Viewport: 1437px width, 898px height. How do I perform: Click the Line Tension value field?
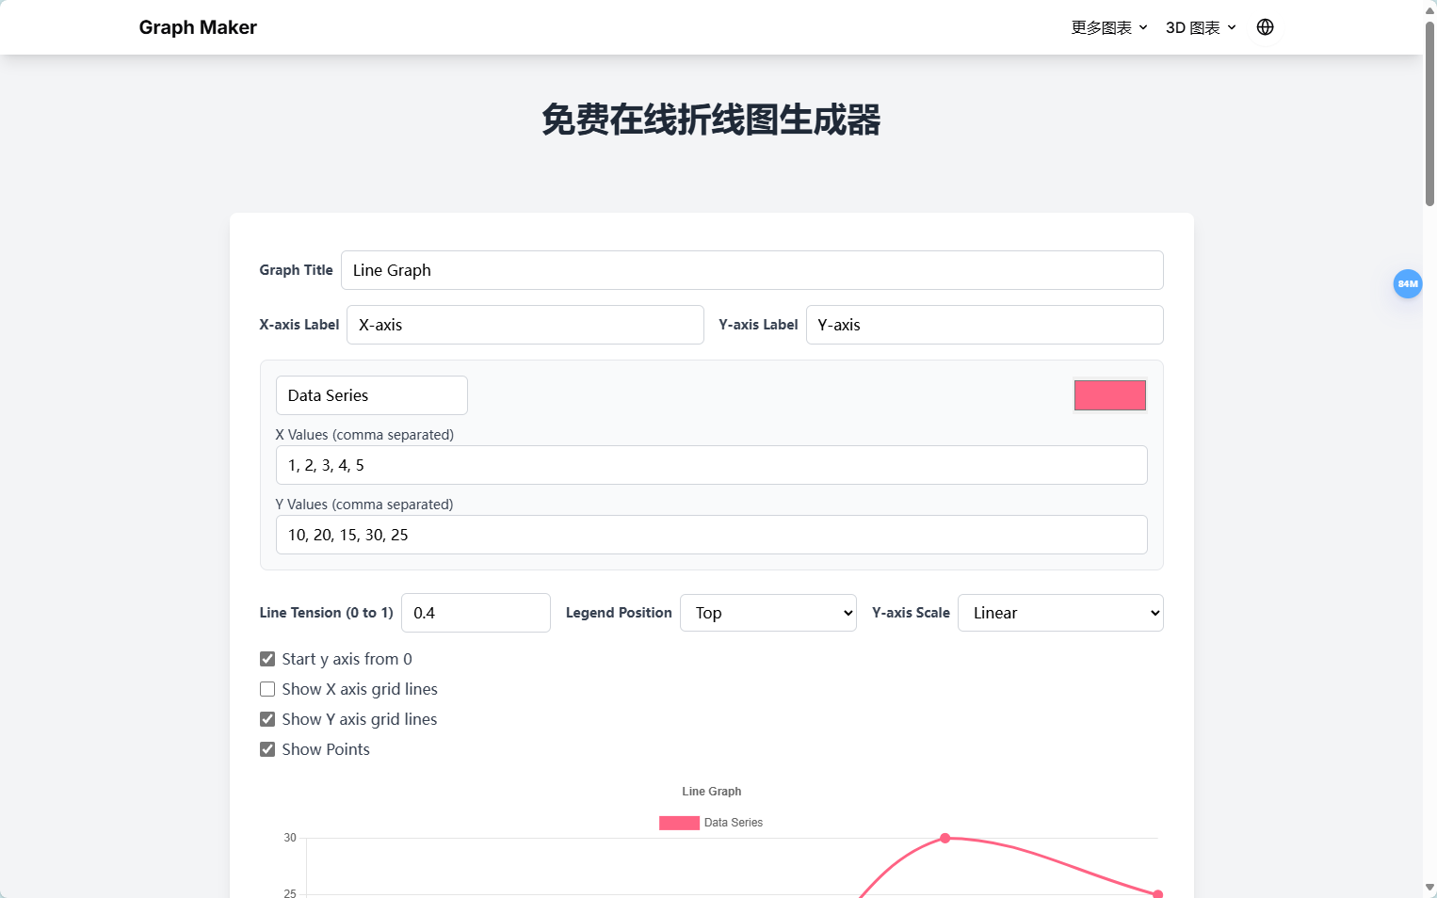pos(476,613)
